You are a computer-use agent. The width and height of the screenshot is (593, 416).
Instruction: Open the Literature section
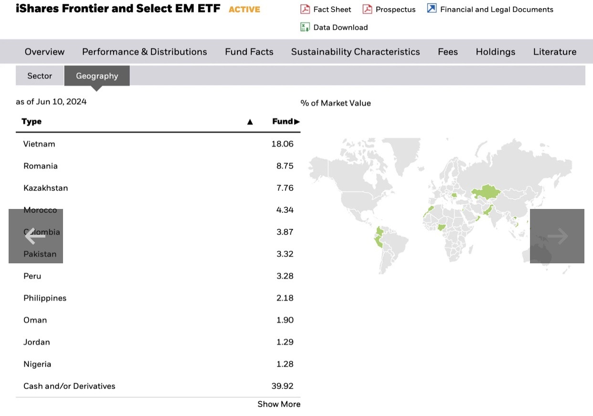click(555, 52)
